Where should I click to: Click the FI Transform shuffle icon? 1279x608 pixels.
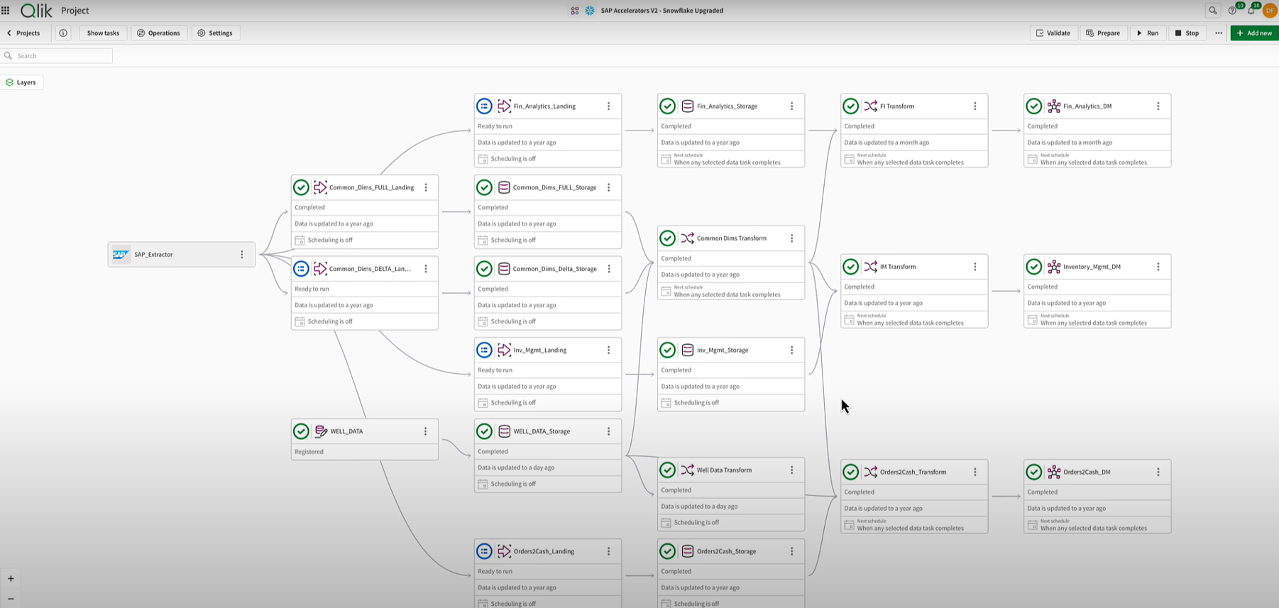tap(870, 106)
